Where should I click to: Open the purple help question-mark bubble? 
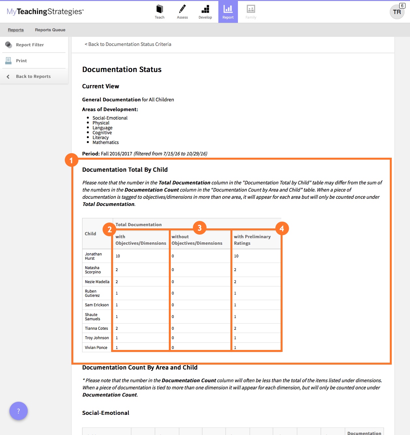[19, 411]
